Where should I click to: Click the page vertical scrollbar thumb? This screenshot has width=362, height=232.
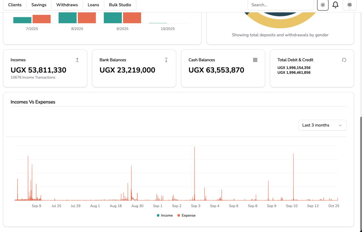(361, 170)
